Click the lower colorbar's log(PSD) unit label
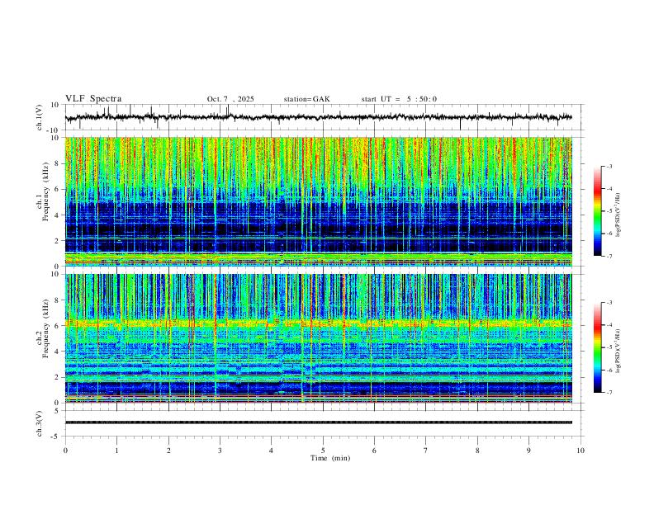Viewport: 654px width, 505px height. click(618, 351)
